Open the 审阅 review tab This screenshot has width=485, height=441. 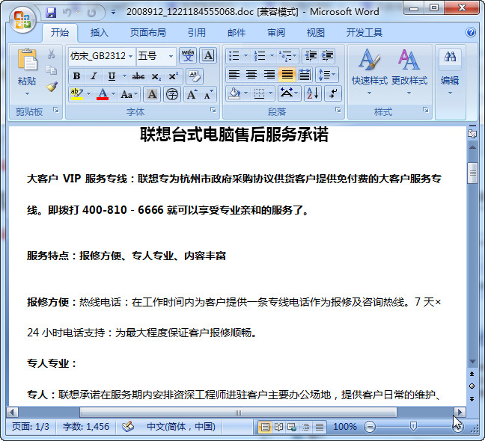(x=276, y=32)
